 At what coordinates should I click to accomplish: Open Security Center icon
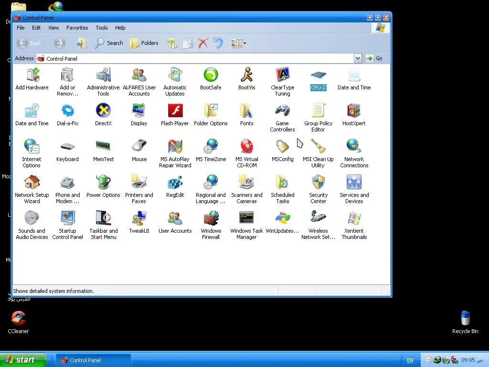(x=318, y=189)
